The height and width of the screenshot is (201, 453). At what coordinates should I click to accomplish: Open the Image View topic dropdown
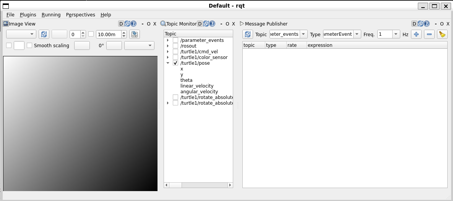(x=21, y=34)
